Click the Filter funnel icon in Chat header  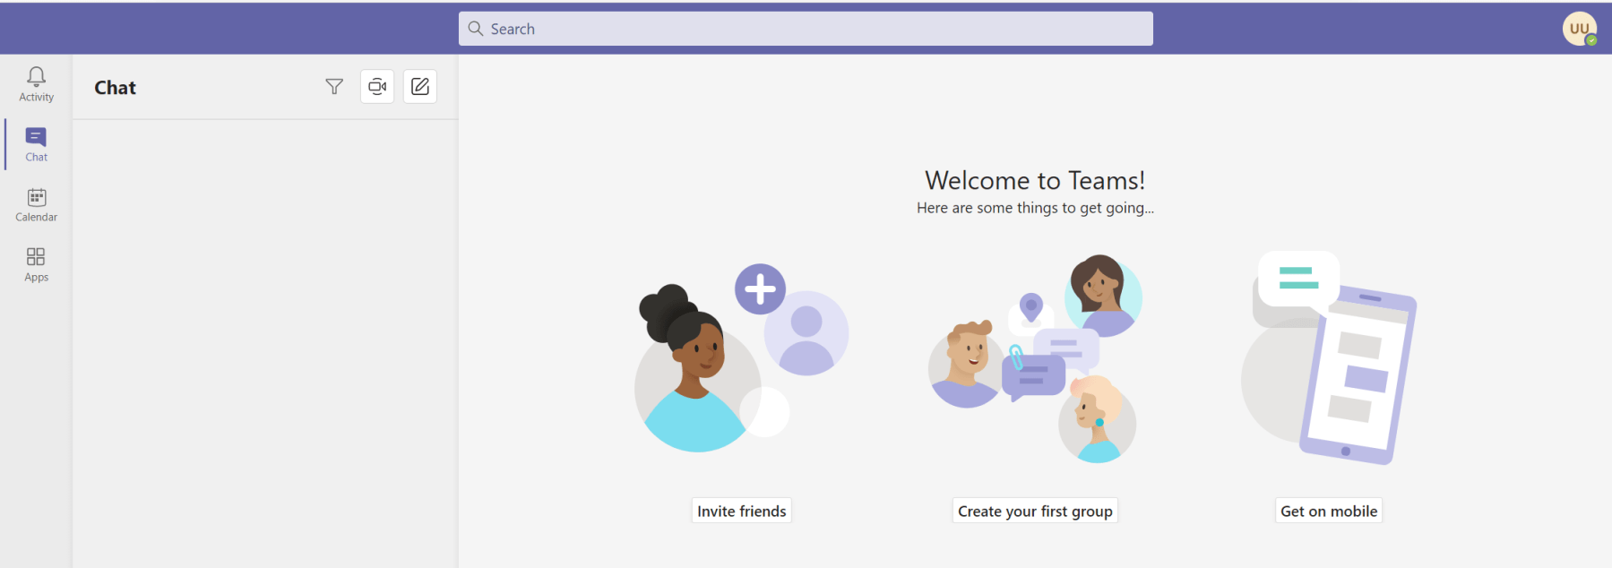coord(334,87)
